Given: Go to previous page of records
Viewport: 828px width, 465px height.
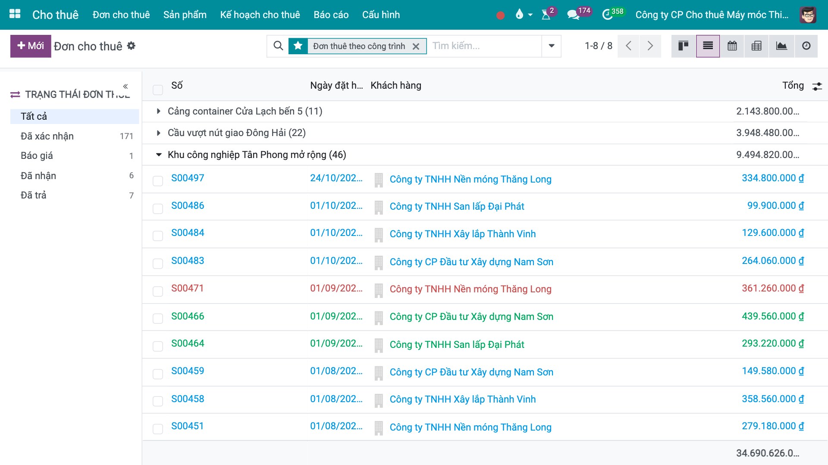Looking at the screenshot, I should pyautogui.click(x=628, y=46).
